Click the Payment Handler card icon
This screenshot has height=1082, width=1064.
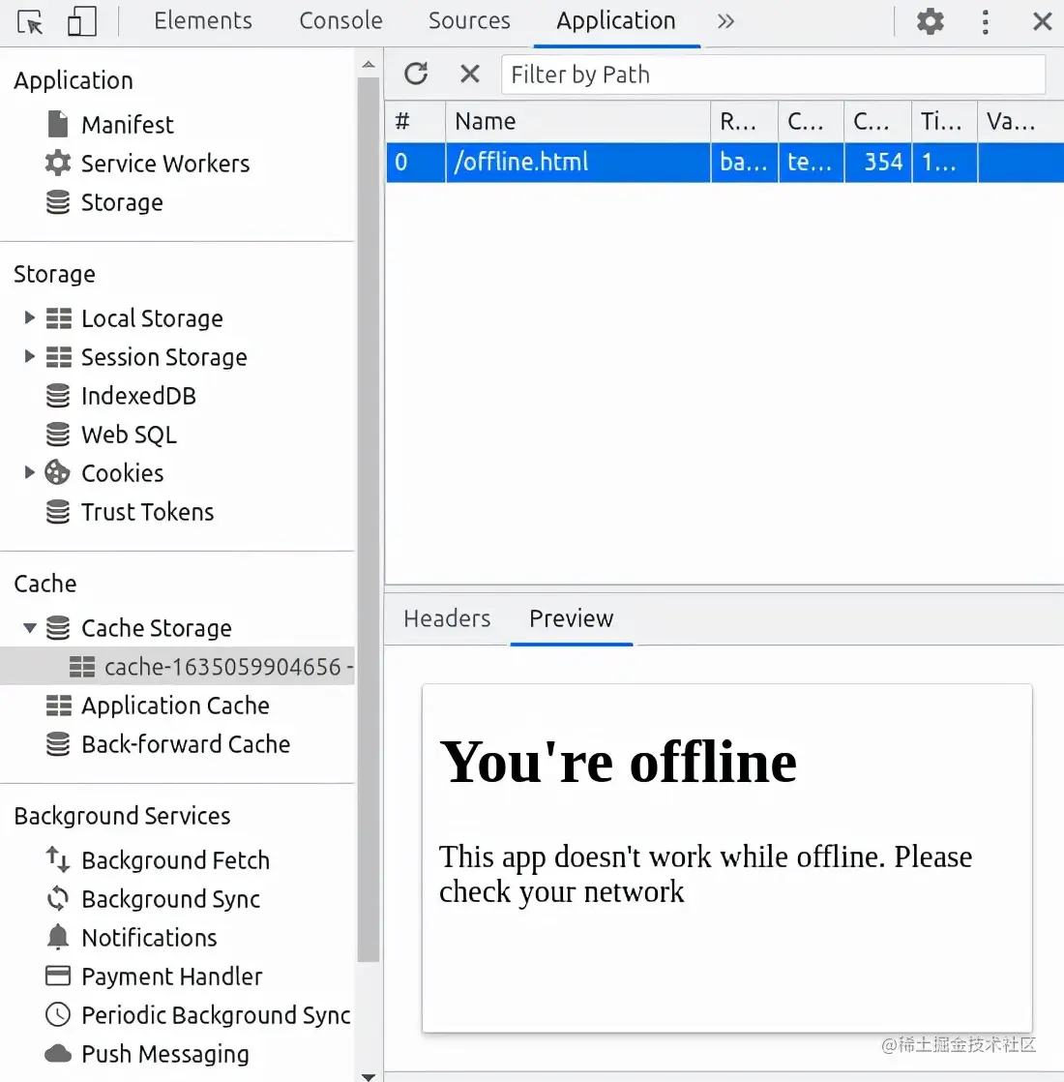click(58, 976)
